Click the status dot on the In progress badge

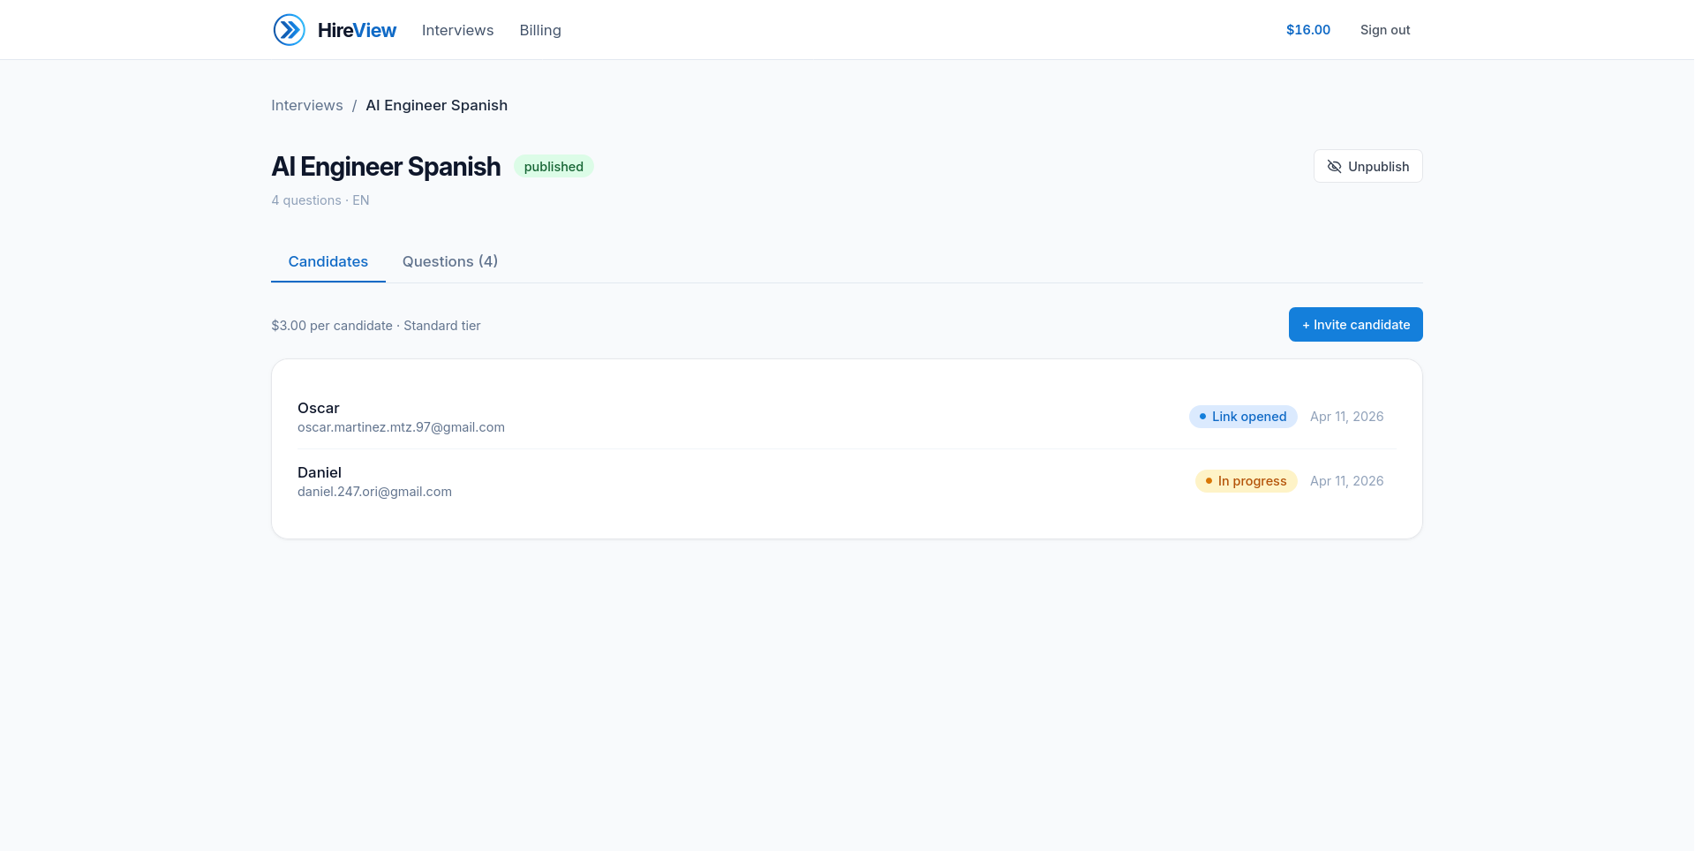tap(1209, 481)
